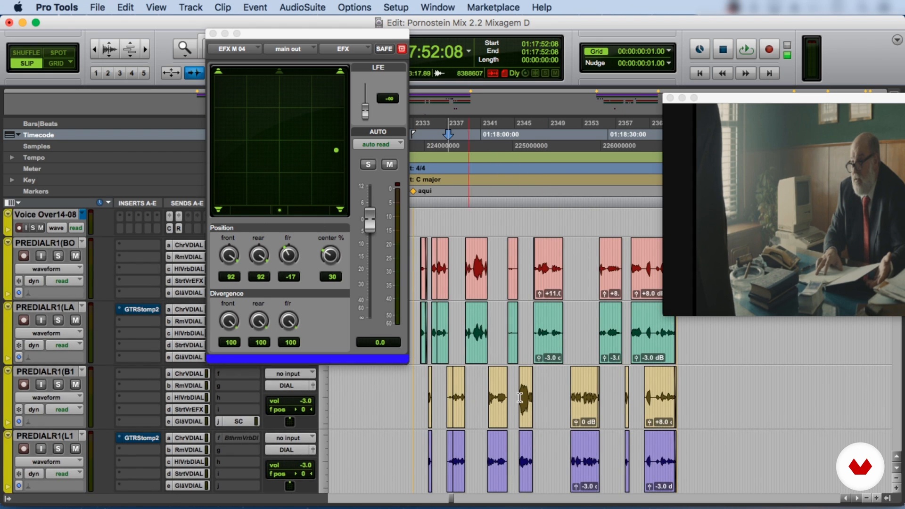Click Return to Zero transport button
Viewport: 905px width, 509px height.
point(699,73)
